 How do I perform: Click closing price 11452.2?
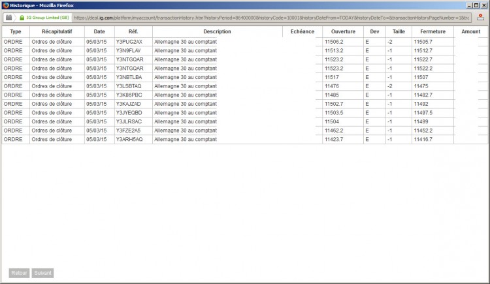tap(423, 131)
